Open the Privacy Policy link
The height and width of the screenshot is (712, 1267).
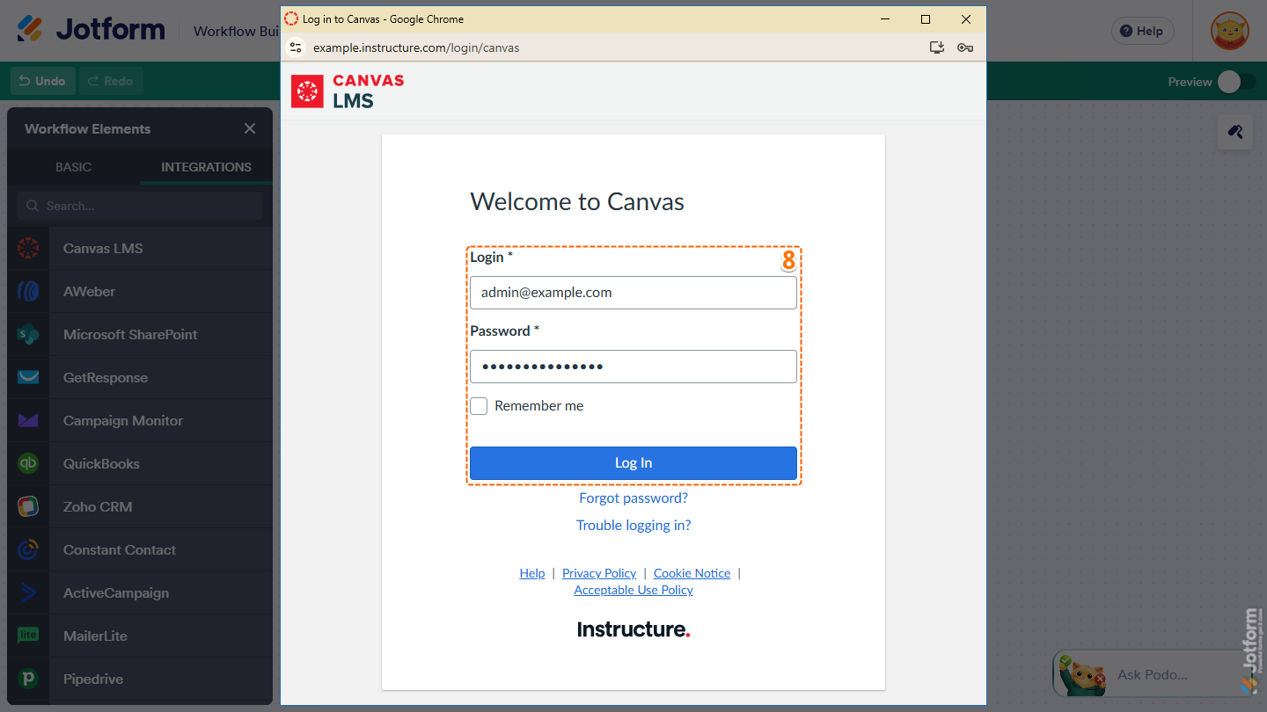tap(599, 573)
